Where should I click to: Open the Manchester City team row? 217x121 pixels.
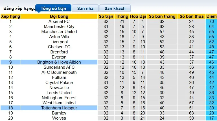(59, 27)
